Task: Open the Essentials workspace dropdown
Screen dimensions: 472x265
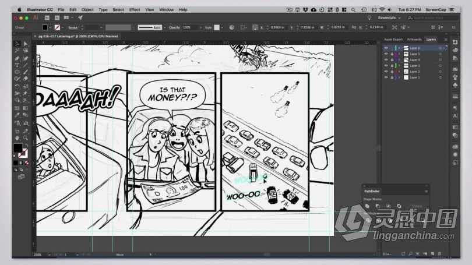Action: (389, 17)
